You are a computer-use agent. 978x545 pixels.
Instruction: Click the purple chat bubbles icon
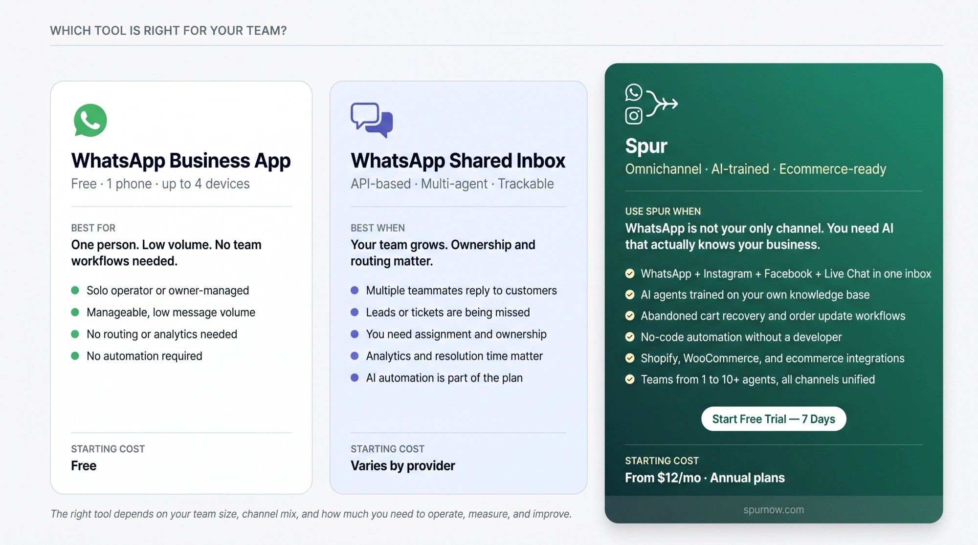372,120
